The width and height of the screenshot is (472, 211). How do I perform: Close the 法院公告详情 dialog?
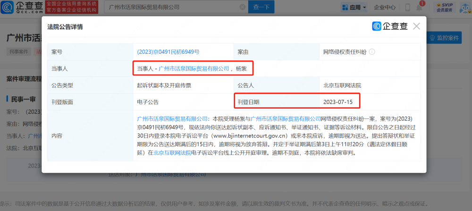(416, 26)
